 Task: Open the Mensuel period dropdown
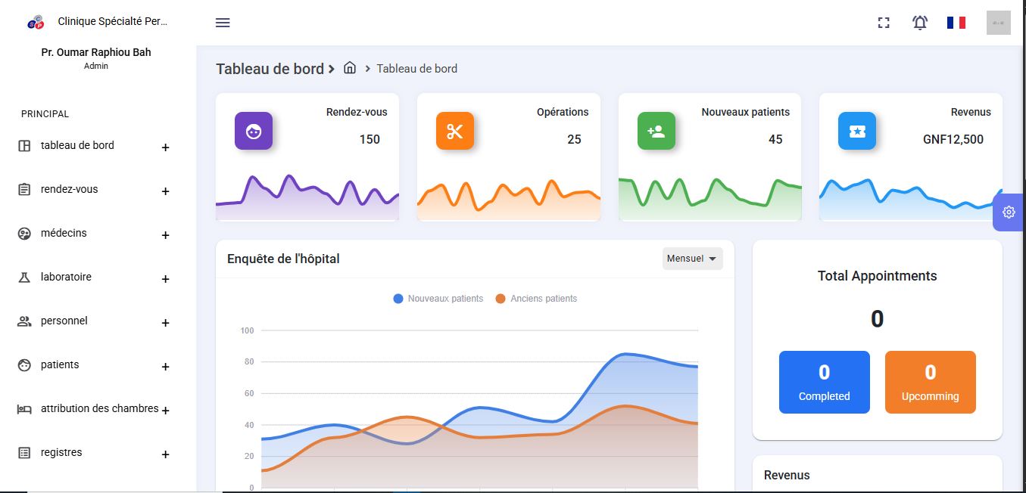[x=692, y=259]
